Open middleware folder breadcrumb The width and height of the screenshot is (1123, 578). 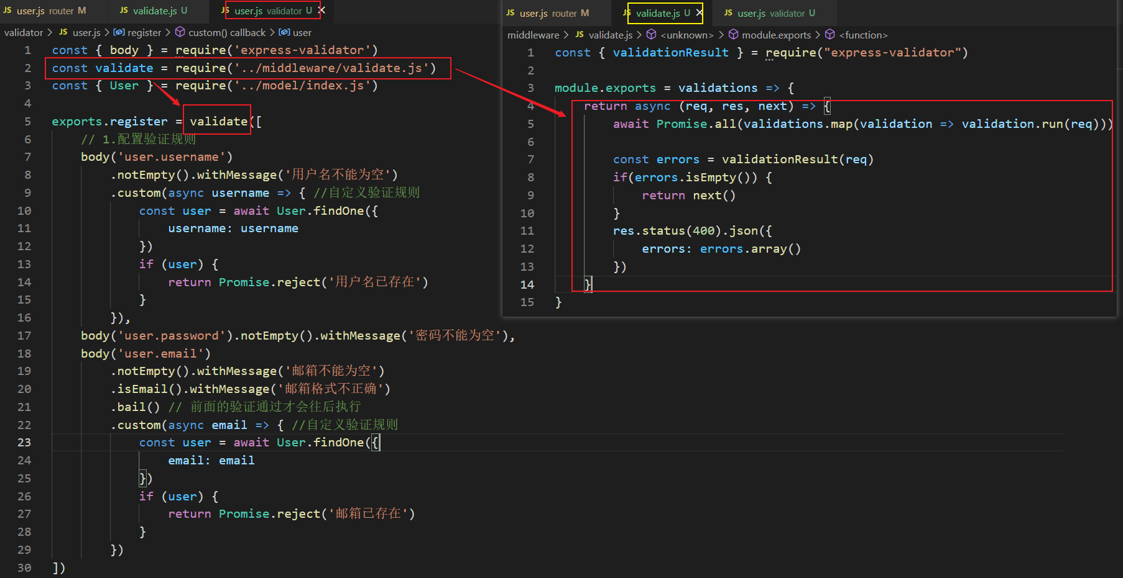coord(534,35)
